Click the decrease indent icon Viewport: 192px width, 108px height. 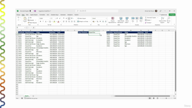point(72,22)
